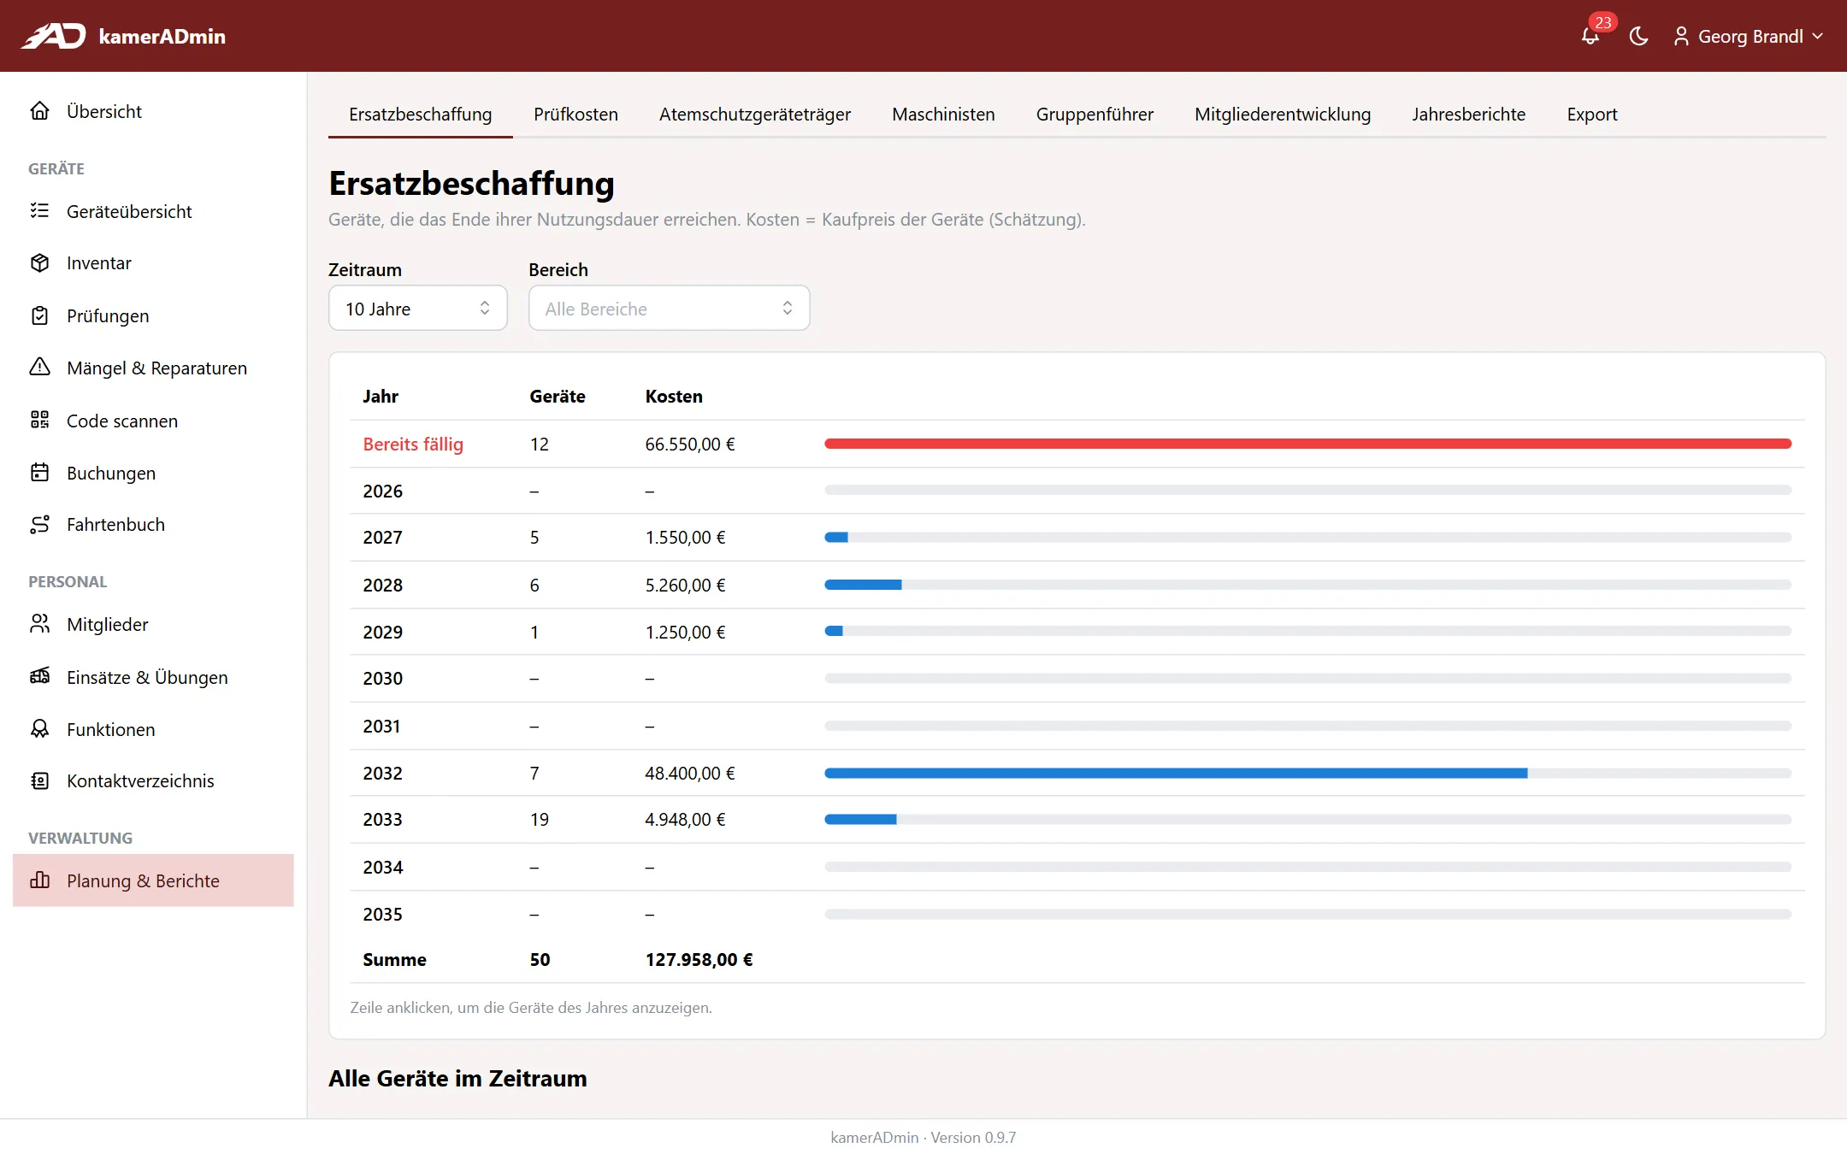The width and height of the screenshot is (1847, 1154).
Task: Open Georg Brandl user menu
Action: [x=1749, y=36]
